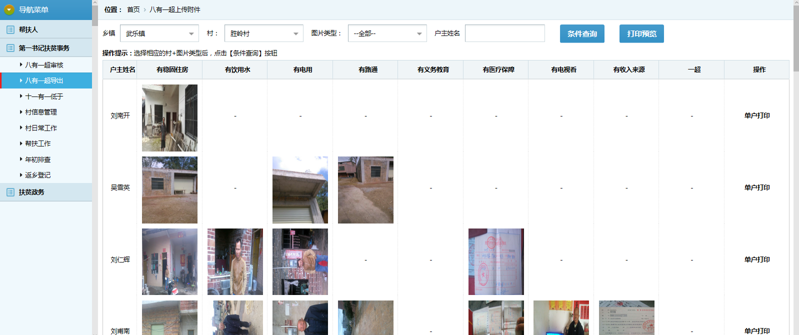The height and width of the screenshot is (335, 799).
Task: Open the 村 dropdown showing 胜岭村
Action: tap(264, 33)
